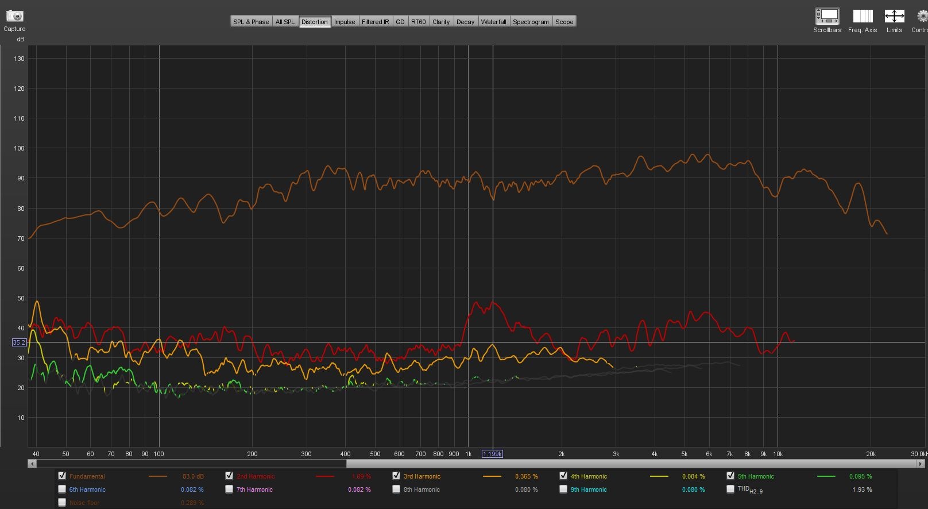Uncheck the 3rd Harmonic checkbox

pyautogui.click(x=396, y=476)
